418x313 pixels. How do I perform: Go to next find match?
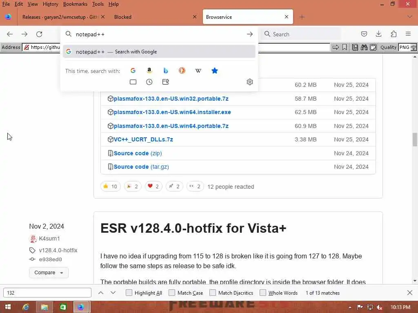[x=113, y=293]
